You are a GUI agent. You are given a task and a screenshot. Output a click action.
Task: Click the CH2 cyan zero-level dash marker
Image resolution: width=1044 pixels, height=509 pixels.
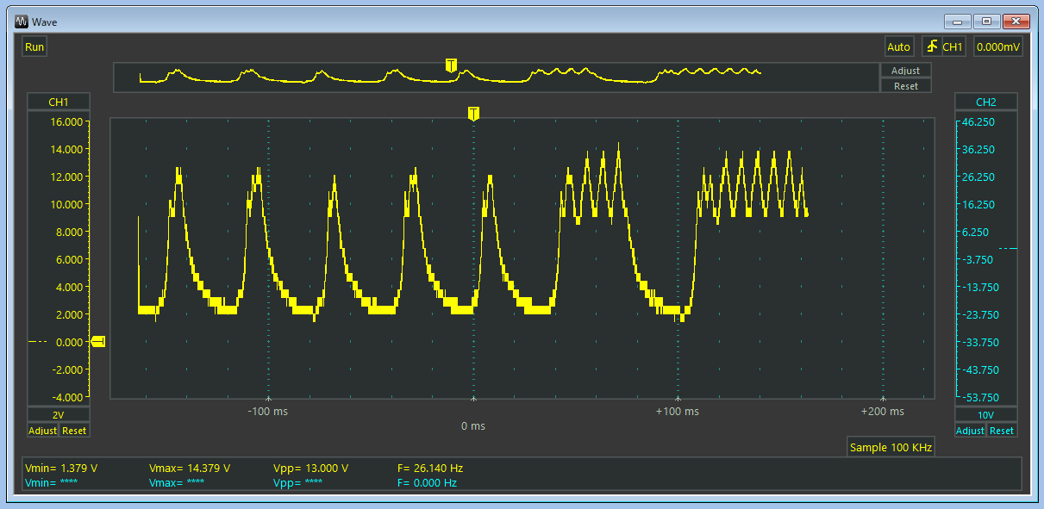1008,249
